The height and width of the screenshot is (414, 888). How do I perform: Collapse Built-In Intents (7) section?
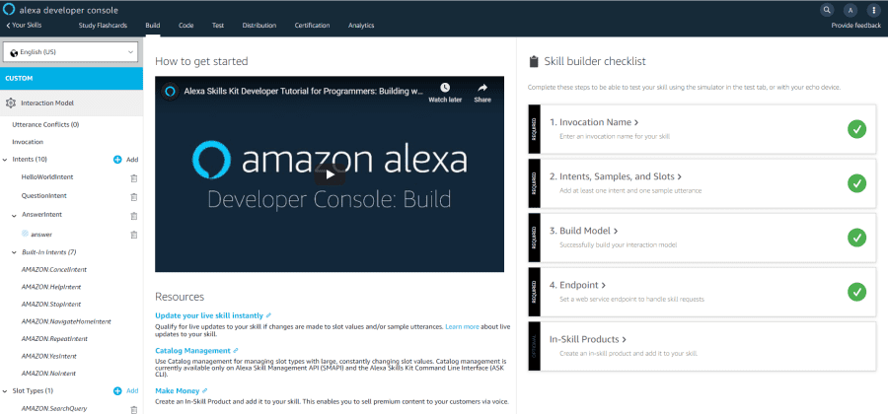14,252
